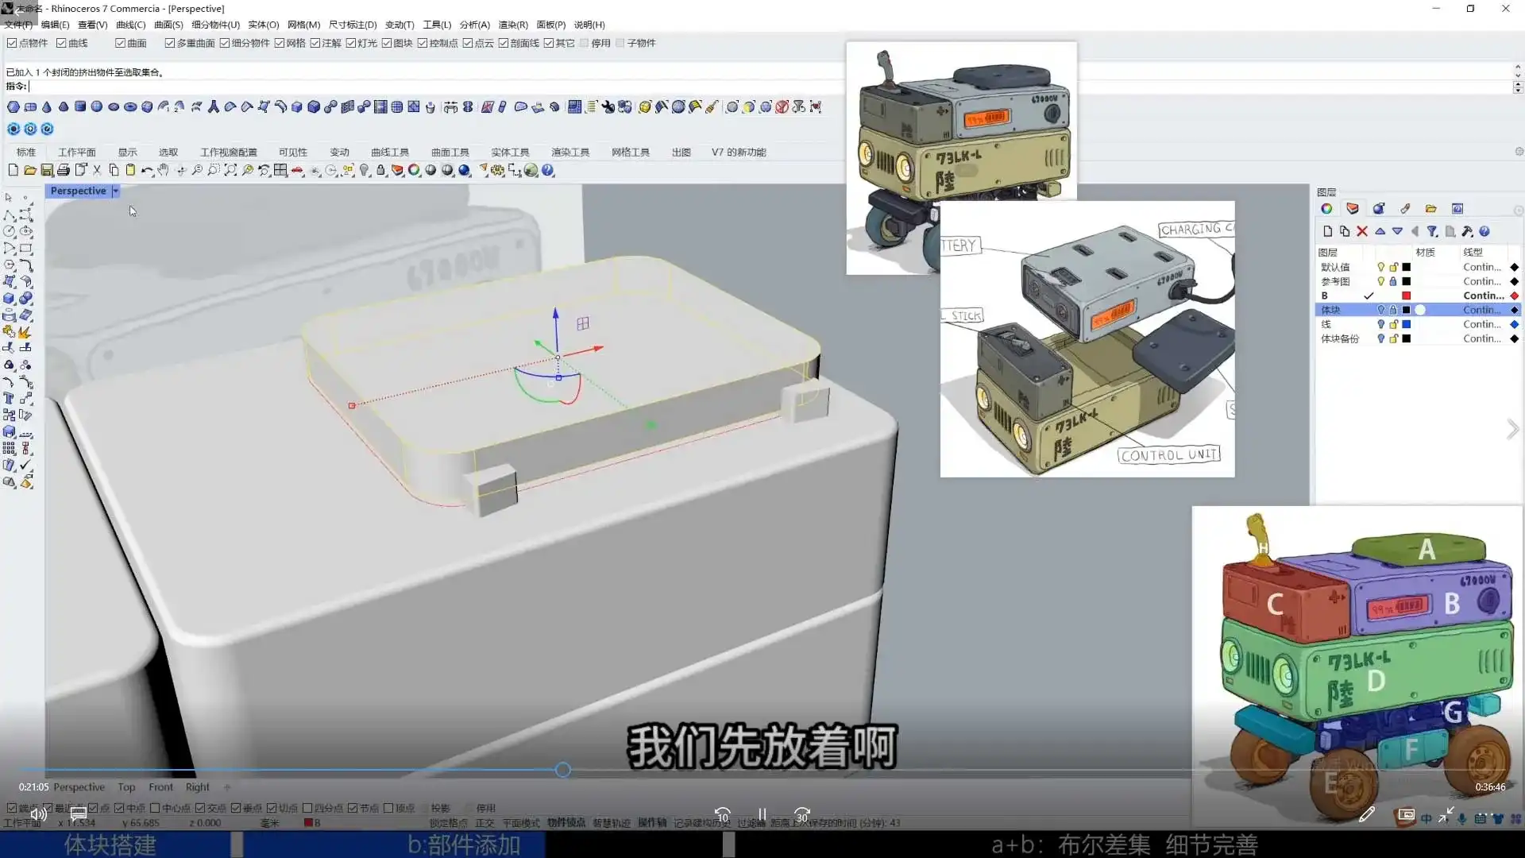
Task: Delete the selected layer with the red X icon
Action: [1362, 231]
